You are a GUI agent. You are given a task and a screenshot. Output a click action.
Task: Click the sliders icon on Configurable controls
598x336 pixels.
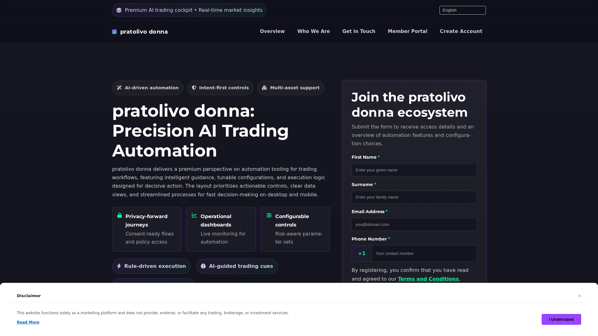tap(269, 215)
